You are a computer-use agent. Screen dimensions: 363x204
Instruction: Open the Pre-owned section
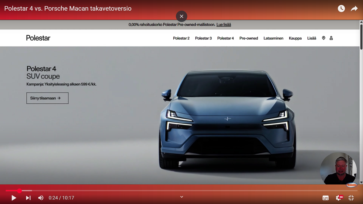pyautogui.click(x=249, y=38)
